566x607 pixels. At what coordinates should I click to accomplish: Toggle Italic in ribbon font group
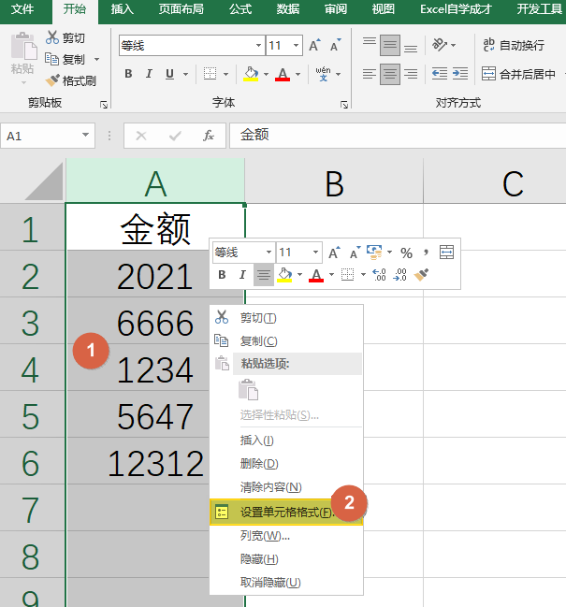pyautogui.click(x=149, y=74)
